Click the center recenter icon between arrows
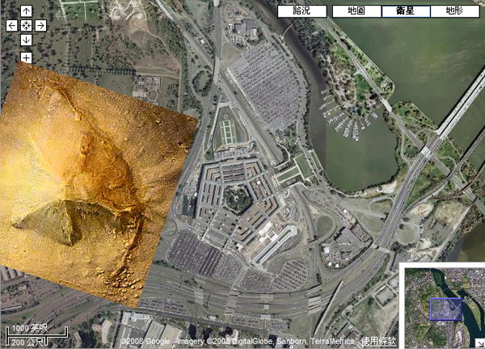485x349 pixels. pos(26,26)
